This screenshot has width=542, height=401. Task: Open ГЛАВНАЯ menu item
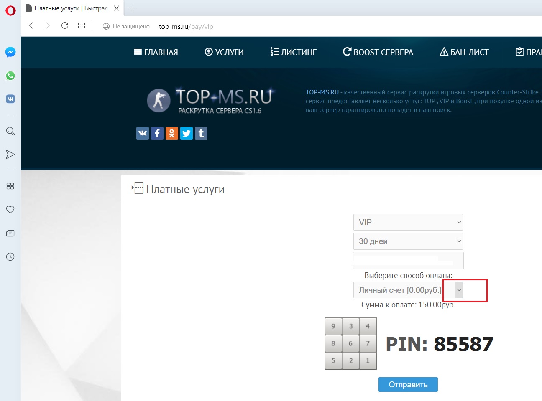(x=156, y=52)
